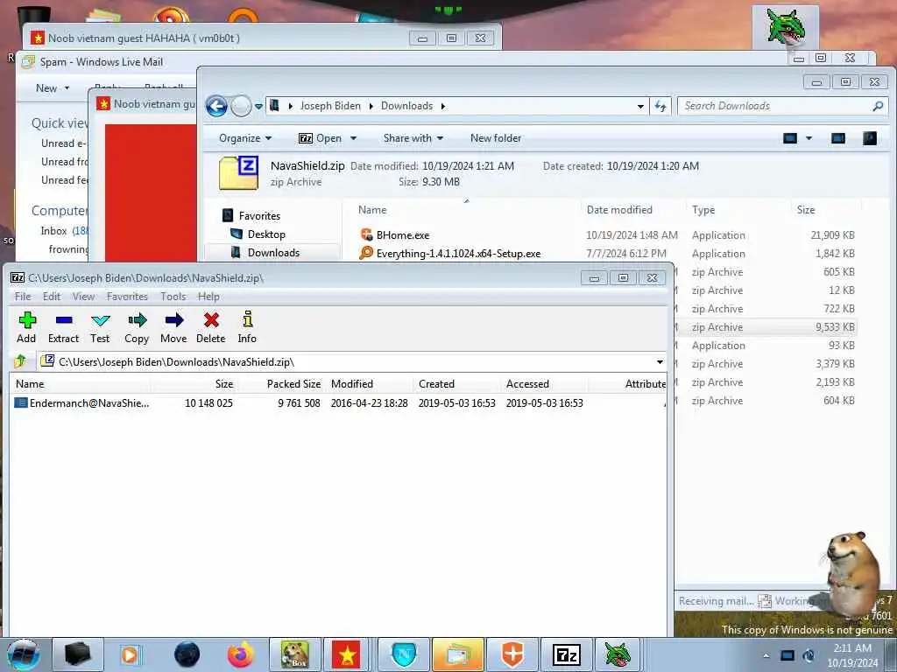Open the Favorites menu in 7-Zip
This screenshot has height=672, width=897.
tap(127, 297)
